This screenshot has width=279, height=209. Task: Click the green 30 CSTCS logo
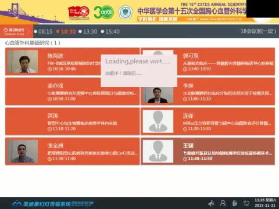pyautogui.click(x=104, y=12)
